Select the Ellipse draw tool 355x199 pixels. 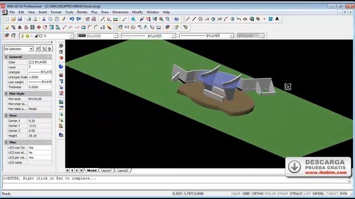click(245, 19)
